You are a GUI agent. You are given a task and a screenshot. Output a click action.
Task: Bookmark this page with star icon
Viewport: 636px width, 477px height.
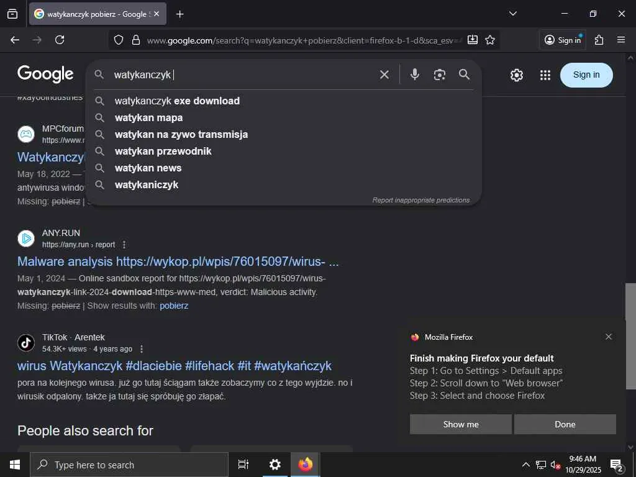pyautogui.click(x=490, y=40)
